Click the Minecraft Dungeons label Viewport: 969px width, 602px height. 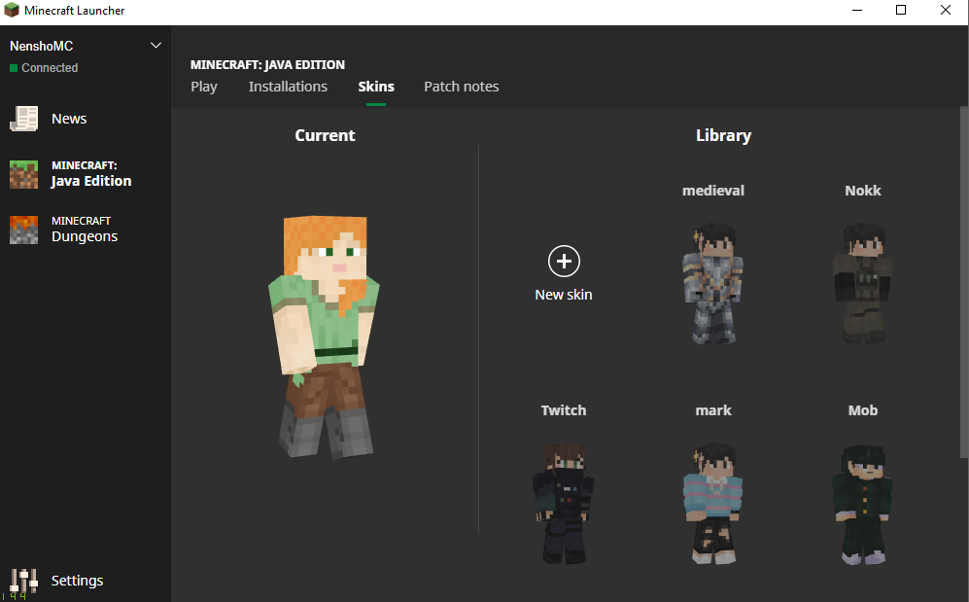pos(85,230)
